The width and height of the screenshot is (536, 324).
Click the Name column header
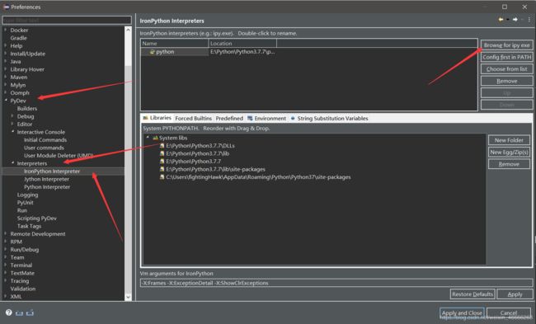(x=174, y=44)
